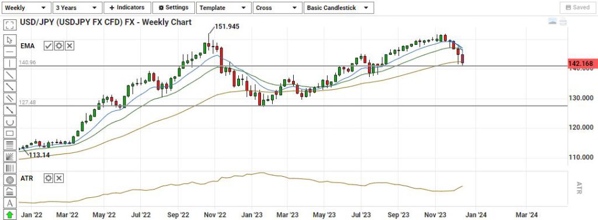Click the Mar '24 date axis label

point(527,215)
